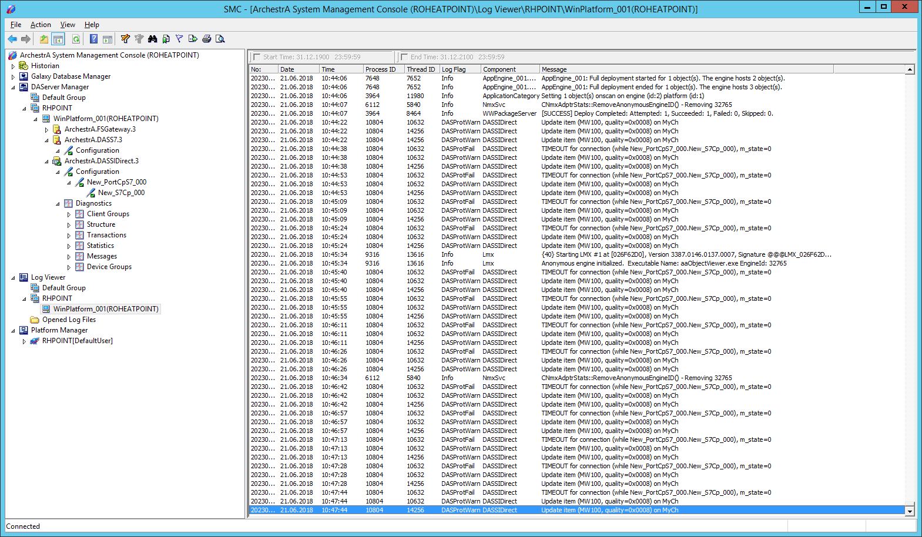Click the Refresh toolbar icon
922x537 pixels.
[76, 39]
